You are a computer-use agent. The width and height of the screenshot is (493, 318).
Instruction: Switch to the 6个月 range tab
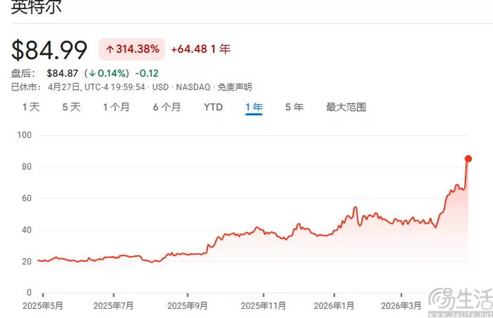[167, 108]
